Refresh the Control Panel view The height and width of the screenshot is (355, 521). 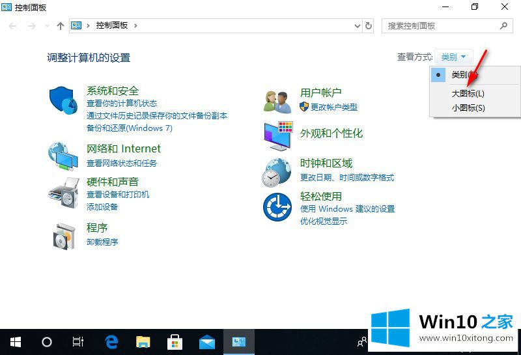(x=369, y=25)
